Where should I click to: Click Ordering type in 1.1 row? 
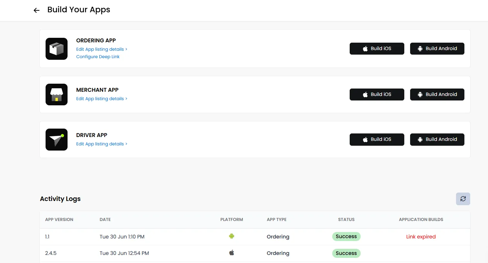coord(278,237)
